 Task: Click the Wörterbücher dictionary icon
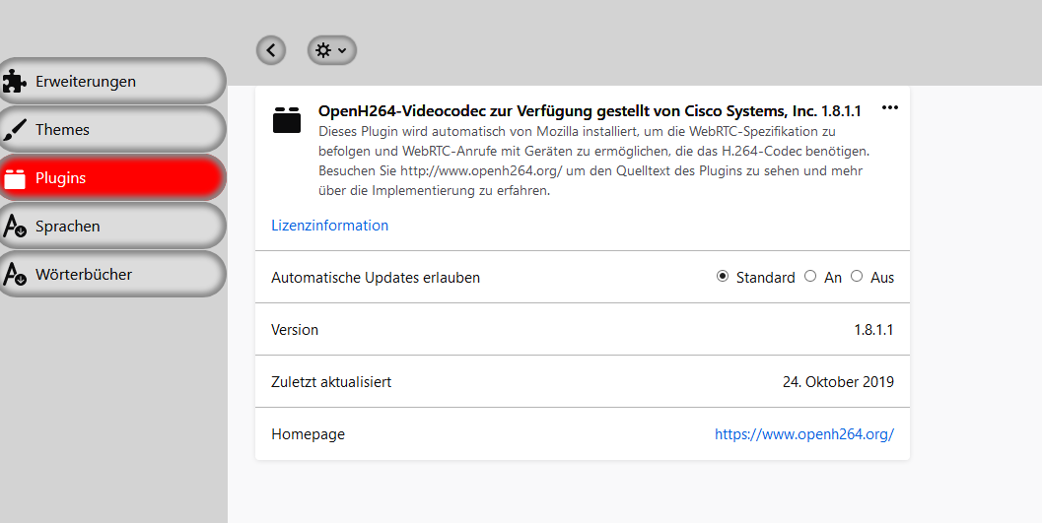coord(14,274)
